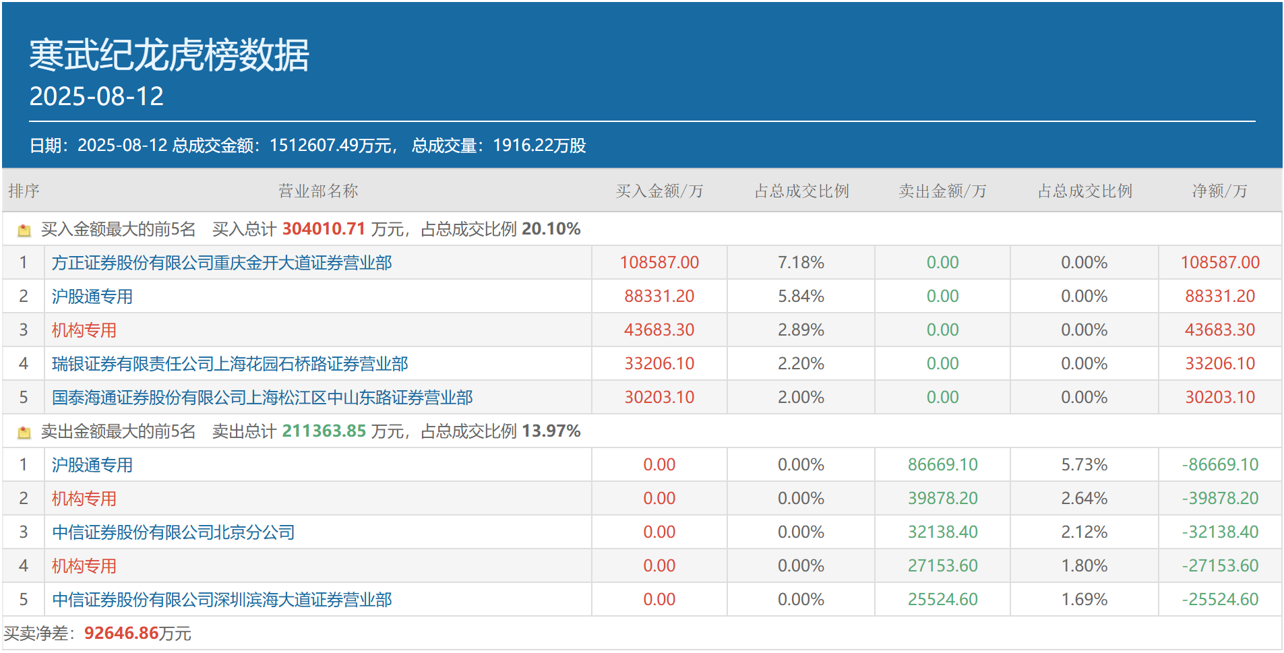Open 机构专用 link with 39878.20 sell amount
Viewport: 1284px width, 653px height.
click(x=84, y=499)
